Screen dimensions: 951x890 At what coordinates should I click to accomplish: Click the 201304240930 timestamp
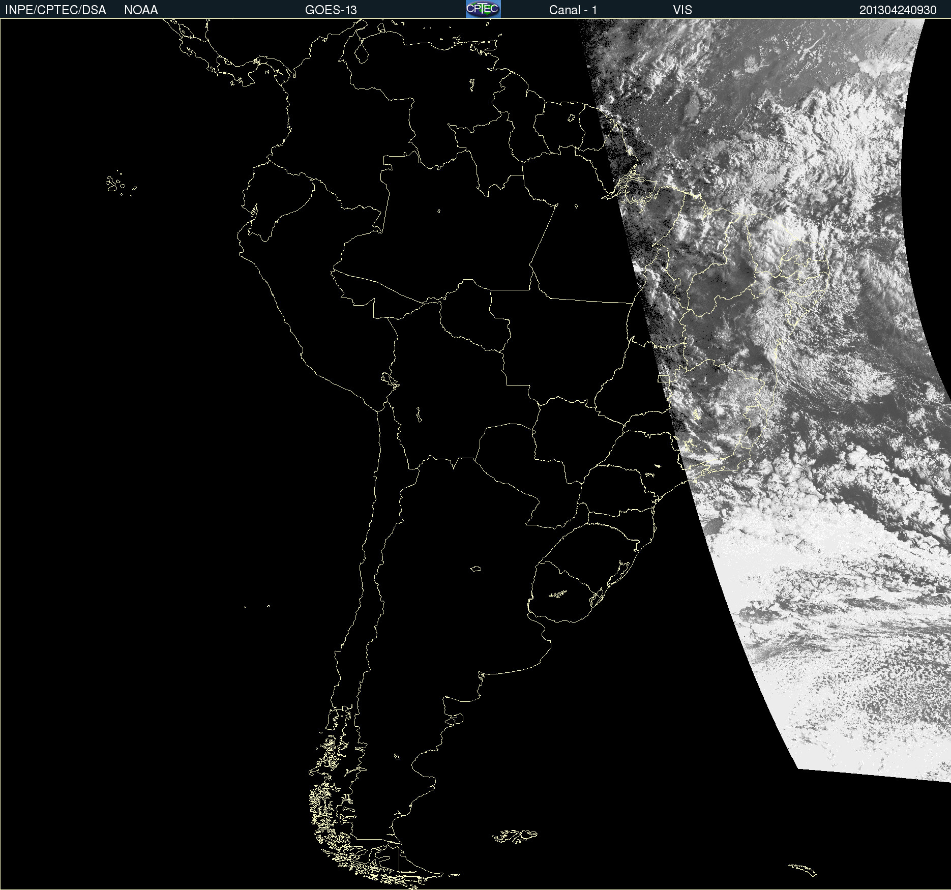click(x=898, y=10)
